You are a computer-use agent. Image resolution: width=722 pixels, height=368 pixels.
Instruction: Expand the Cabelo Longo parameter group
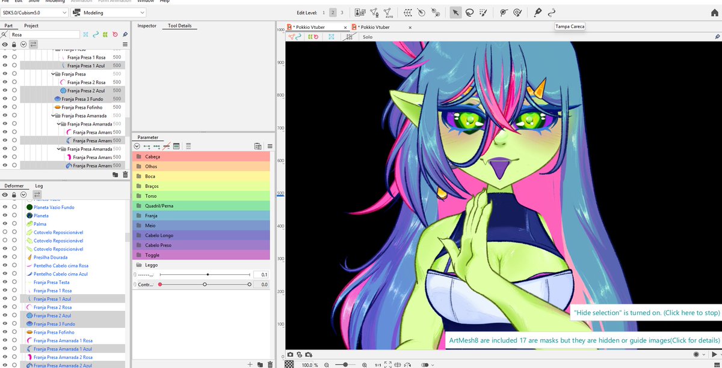(x=201, y=235)
